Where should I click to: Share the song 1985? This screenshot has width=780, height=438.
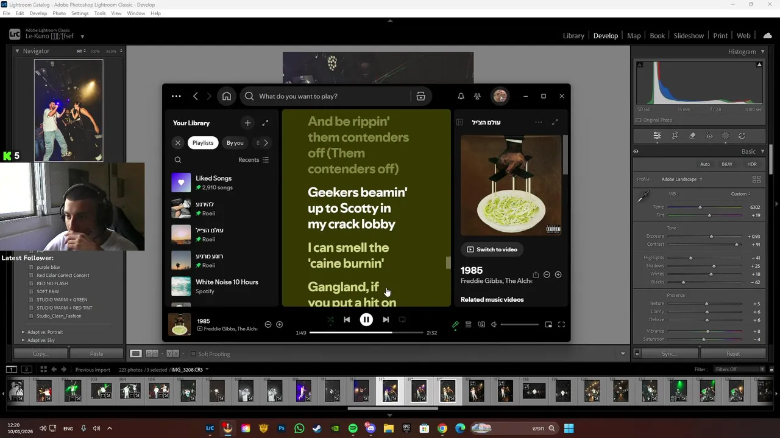[x=536, y=275]
